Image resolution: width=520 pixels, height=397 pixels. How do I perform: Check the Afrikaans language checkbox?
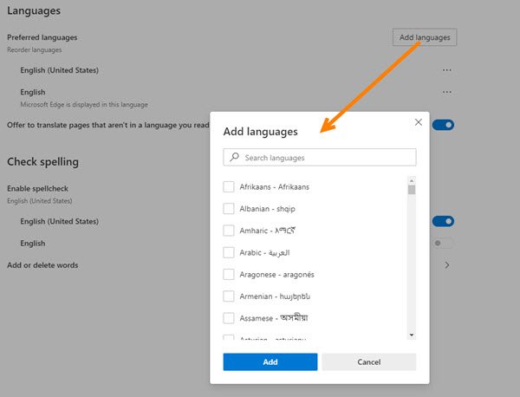pos(229,186)
